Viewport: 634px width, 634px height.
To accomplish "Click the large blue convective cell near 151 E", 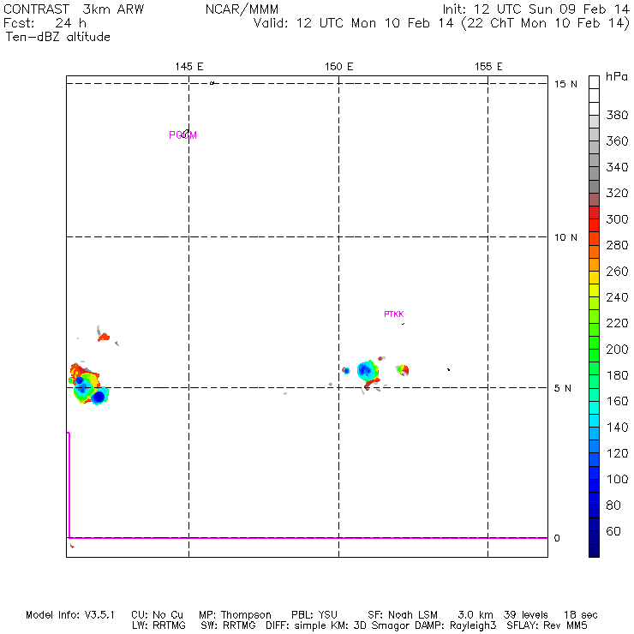I will (x=368, y=370).
